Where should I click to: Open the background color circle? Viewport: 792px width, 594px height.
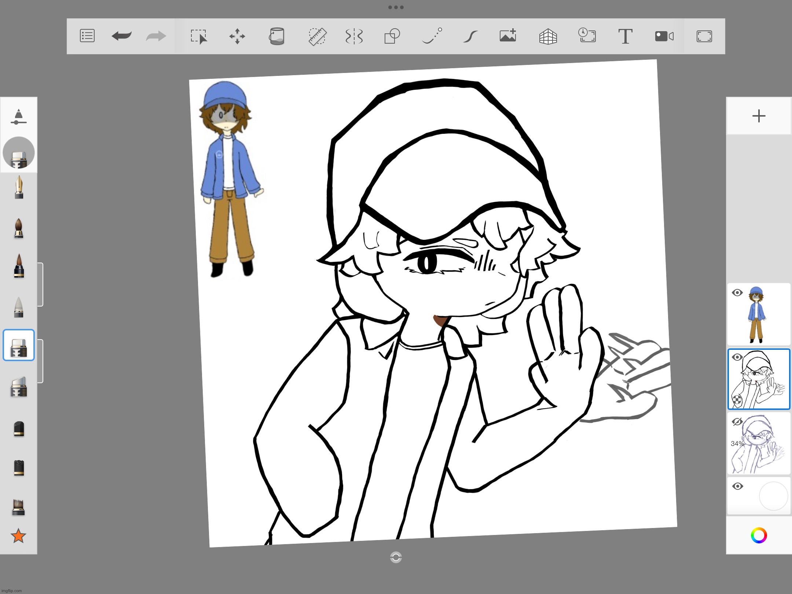pos(773,496)
